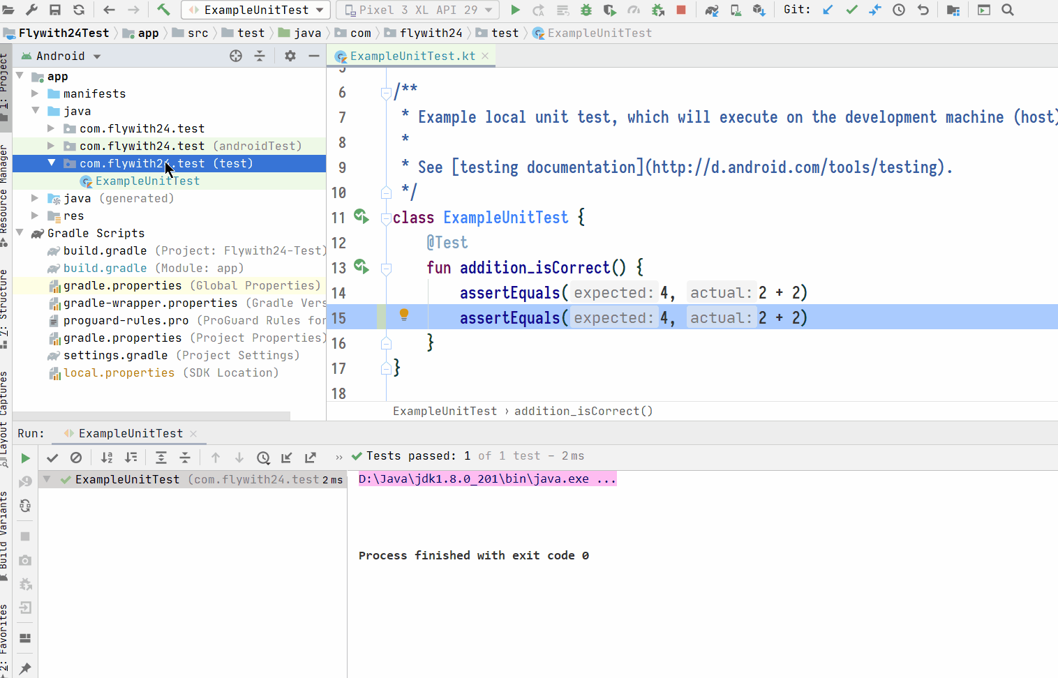This screenshot has width=1058, height=678.
Task: Collapse all in Project panel
Action: pyautogui.click(x=260, y=56)
